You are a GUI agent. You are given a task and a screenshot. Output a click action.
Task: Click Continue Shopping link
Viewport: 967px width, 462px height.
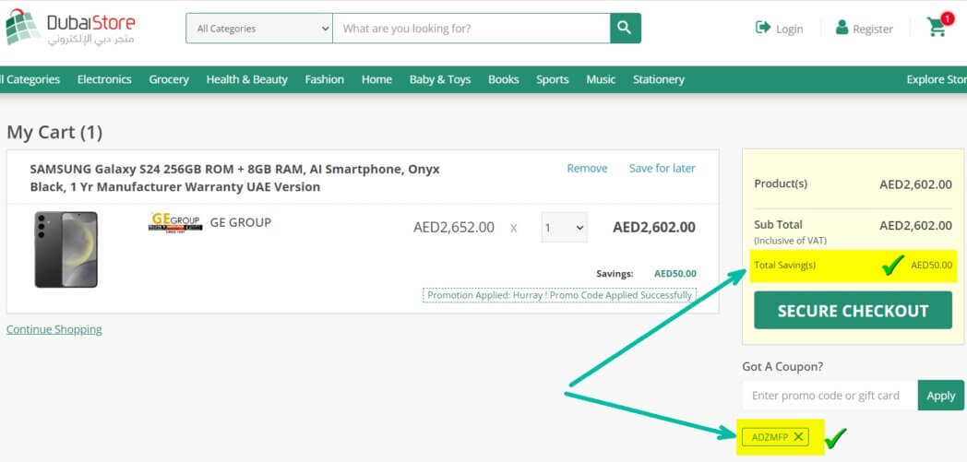coord(54,329)
